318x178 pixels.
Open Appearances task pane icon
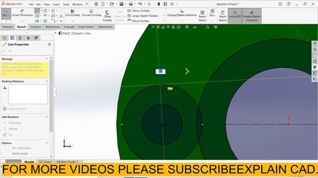pos(315,67)
